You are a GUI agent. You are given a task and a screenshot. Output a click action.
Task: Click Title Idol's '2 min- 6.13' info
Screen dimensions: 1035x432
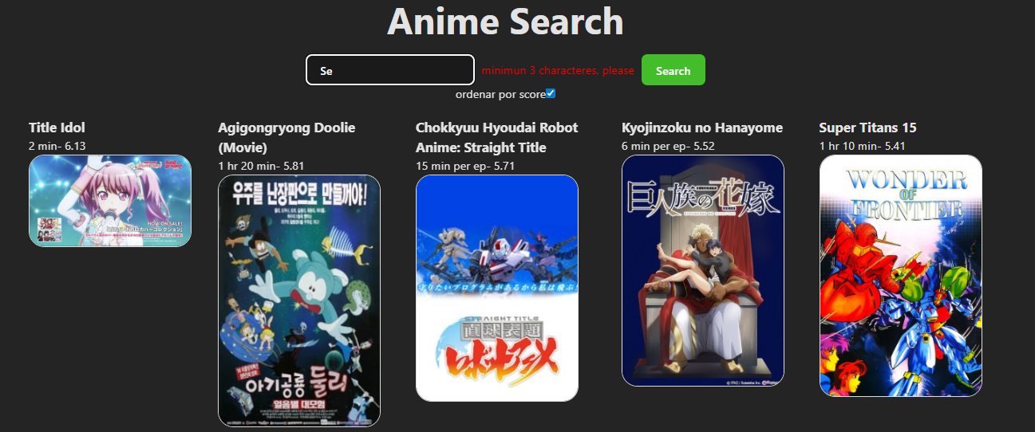(57, 146)
